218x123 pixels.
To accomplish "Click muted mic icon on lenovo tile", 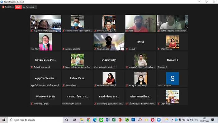I will point(127,49).
